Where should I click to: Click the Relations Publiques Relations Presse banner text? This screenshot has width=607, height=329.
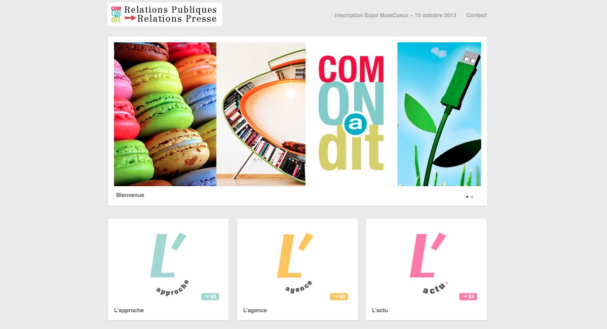(170, 14)
